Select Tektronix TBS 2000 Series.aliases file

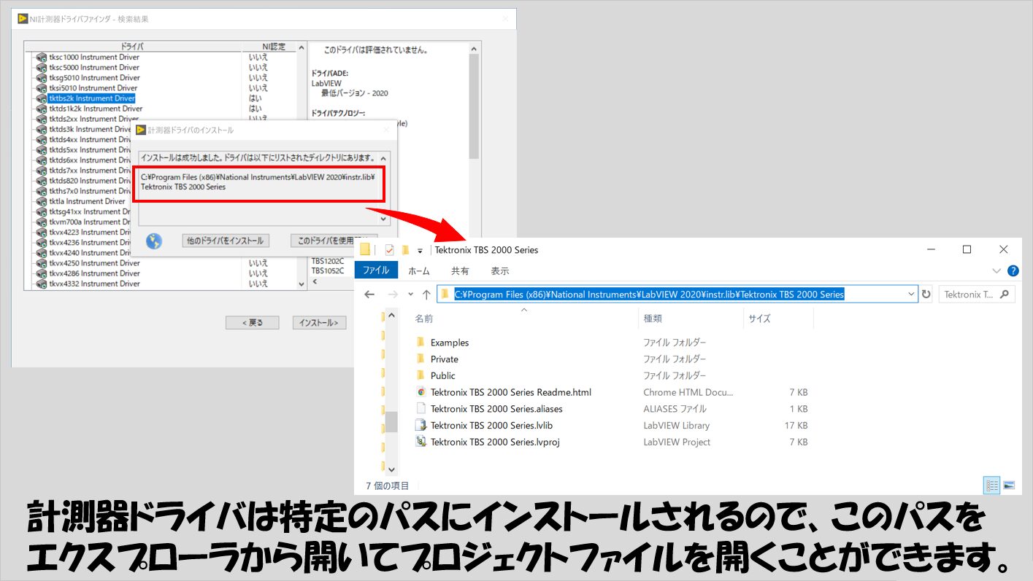[x=496, y=409]
